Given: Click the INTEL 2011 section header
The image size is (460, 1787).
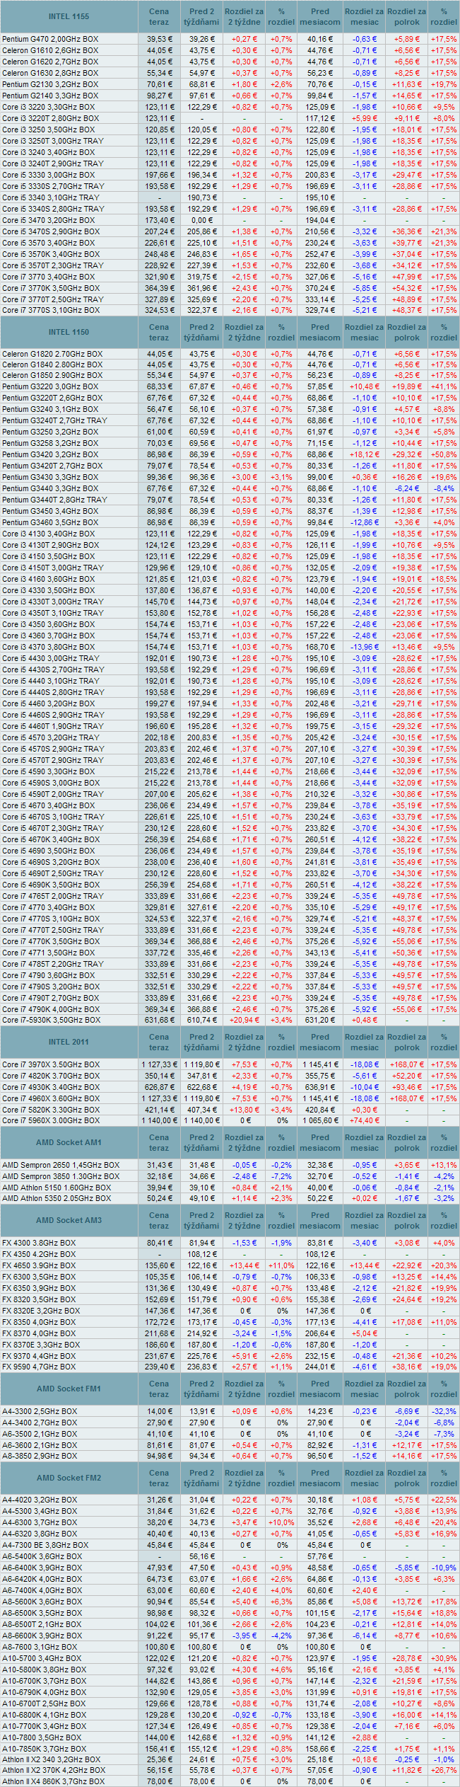Looking at the screenshot, I should tap(69, 1042).
